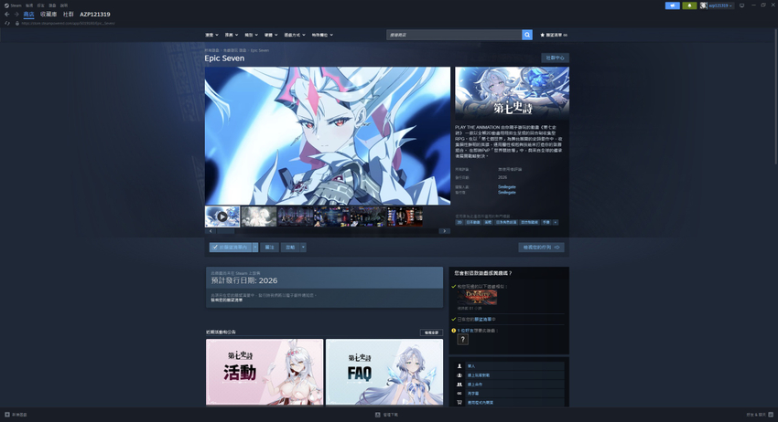Open the green notifications bell button
The image size is (778, 422).
pos(689,5)
